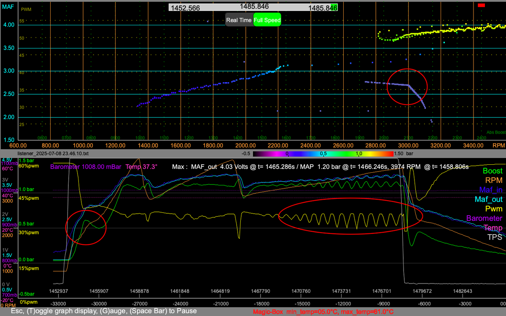Select the Maf_in legend entry
The image size is (506, 316).
click(x=490, y=190)
